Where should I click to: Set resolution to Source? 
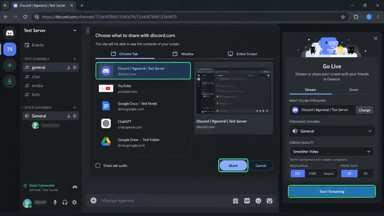point(328,173)
